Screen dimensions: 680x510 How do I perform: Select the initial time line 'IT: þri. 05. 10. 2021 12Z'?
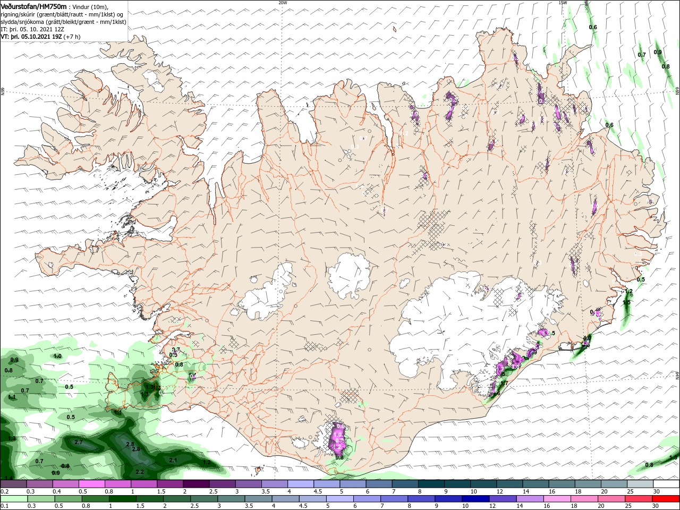click(33, 29)
